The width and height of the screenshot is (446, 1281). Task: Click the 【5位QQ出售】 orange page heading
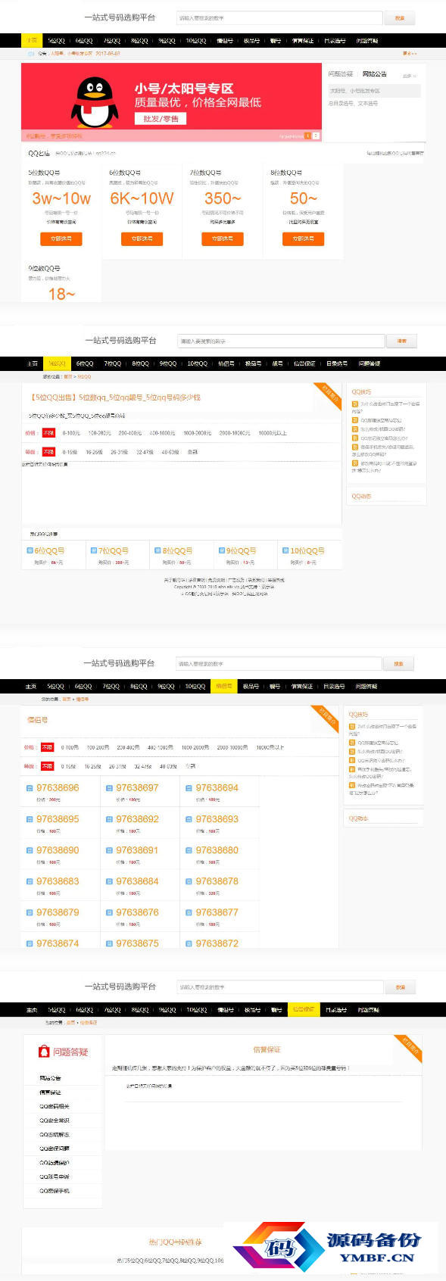click(x=116, y=397)
